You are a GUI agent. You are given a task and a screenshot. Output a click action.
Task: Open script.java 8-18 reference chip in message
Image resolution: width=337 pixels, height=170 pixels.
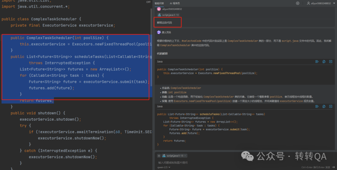pos(168,15)
